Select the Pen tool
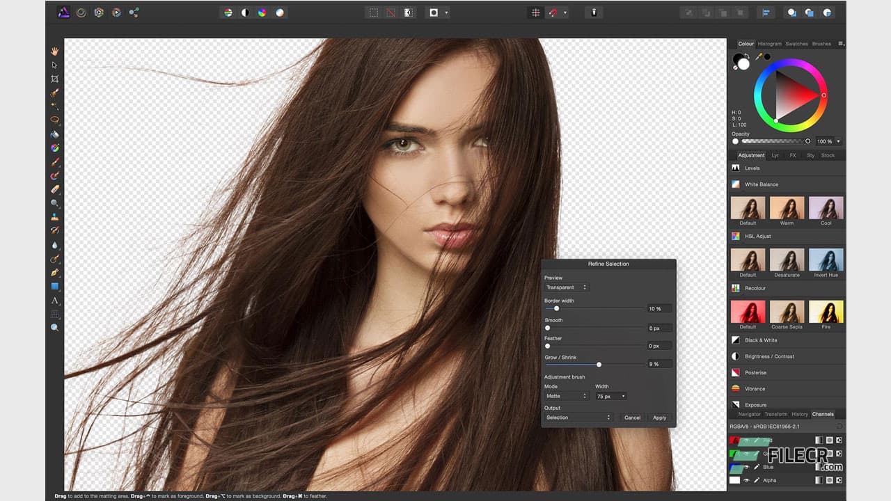The height and width of the screenshot is (501, 891). point(54,272)
